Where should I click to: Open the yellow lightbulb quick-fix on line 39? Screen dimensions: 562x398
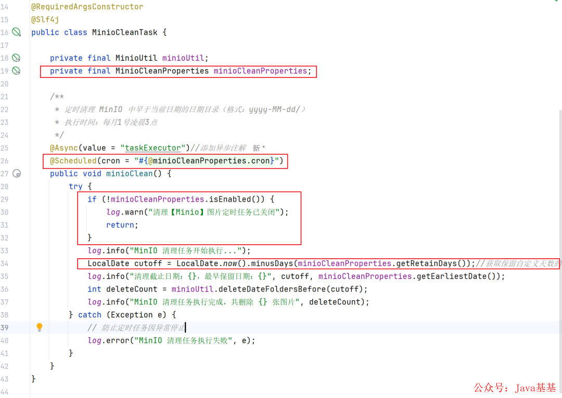40,327
